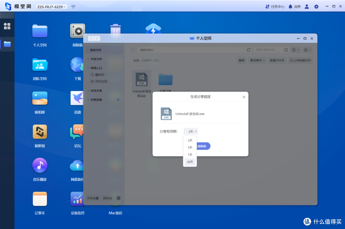
Task: Open 更多操作 dropdown menu
Action: (257, 60)
